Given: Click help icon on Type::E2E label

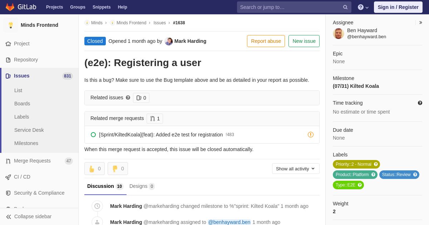Looking at the screenshot, I should 360,185.
